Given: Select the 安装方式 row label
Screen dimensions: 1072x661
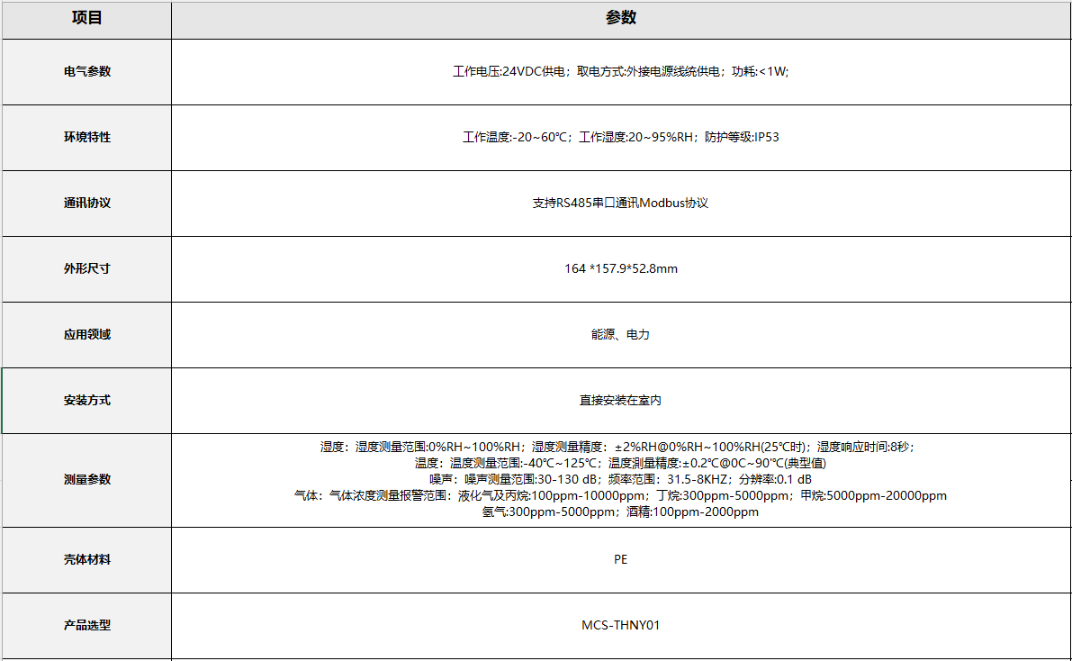Looking at the screenshot, I should (86, 400).
